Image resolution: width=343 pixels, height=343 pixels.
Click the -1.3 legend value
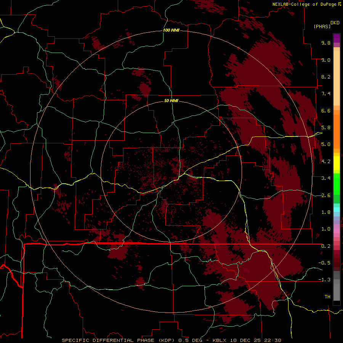(324, 280)
